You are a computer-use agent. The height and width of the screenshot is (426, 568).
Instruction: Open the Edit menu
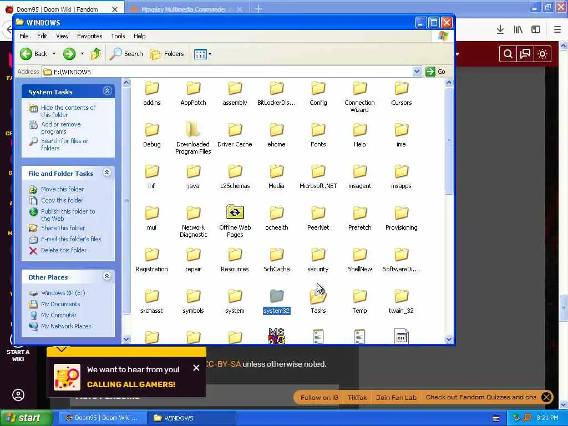(42, 36)
